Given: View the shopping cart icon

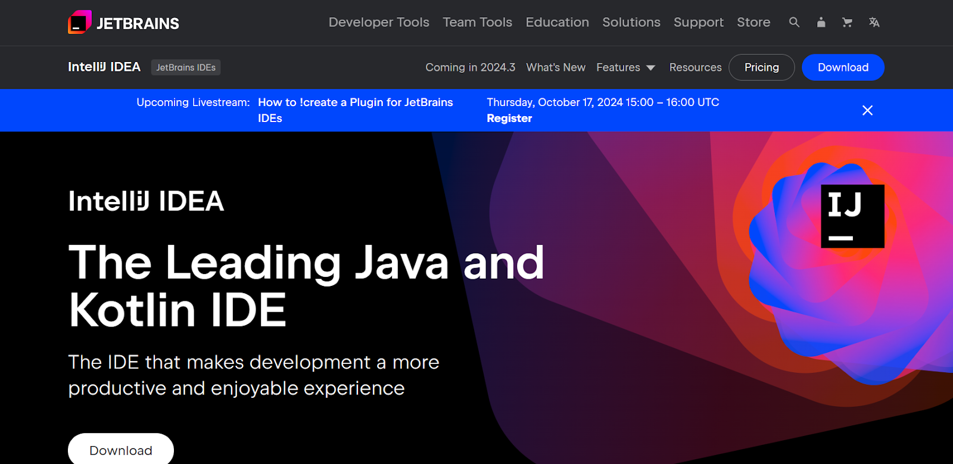Looking at the screenshot, I should point(847,22).
